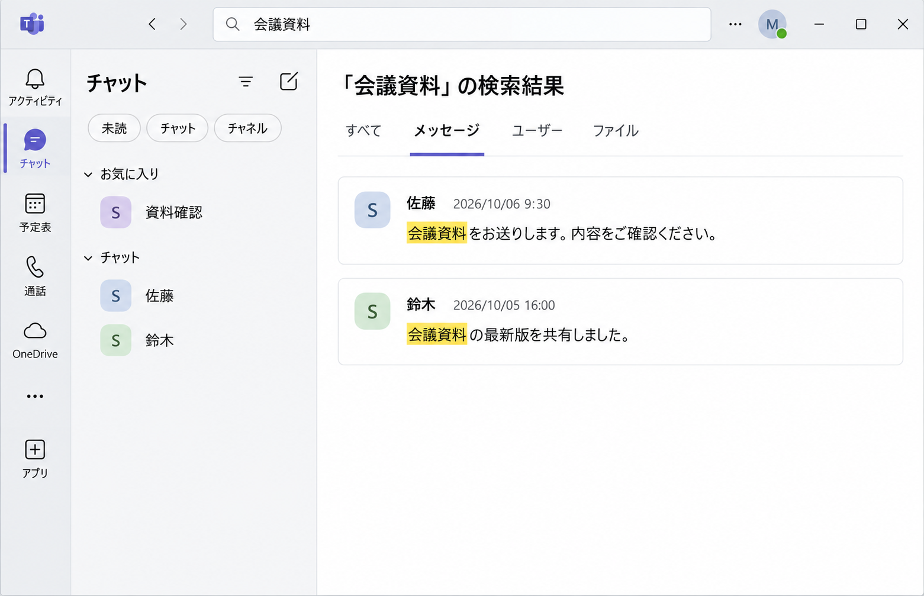Open the 資料確認 favorite chat
The width and height of the screenshot is (924, 596).
(x=195, y=212)
